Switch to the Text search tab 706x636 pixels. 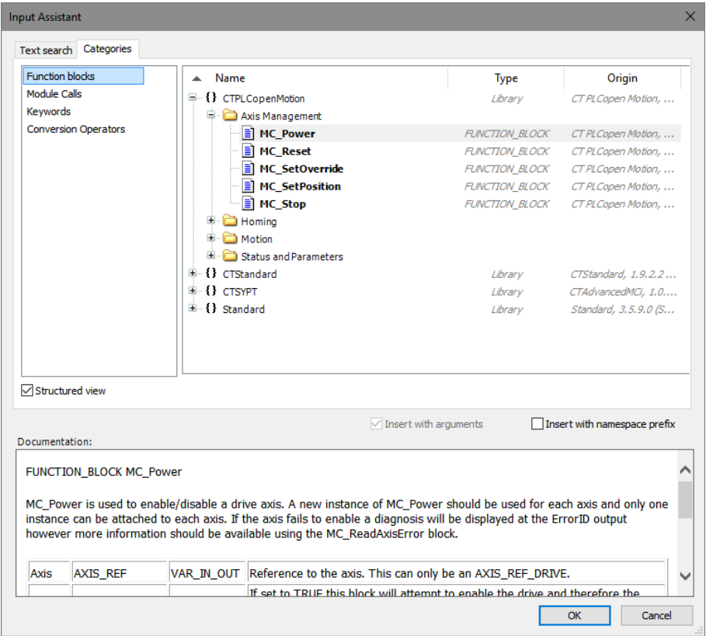click(46, 50)
